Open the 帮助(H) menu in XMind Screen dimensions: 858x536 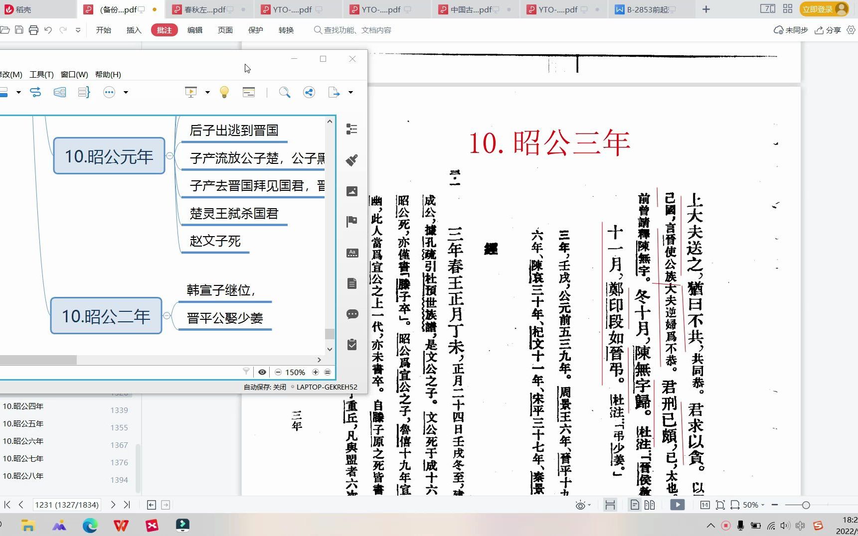108,74
